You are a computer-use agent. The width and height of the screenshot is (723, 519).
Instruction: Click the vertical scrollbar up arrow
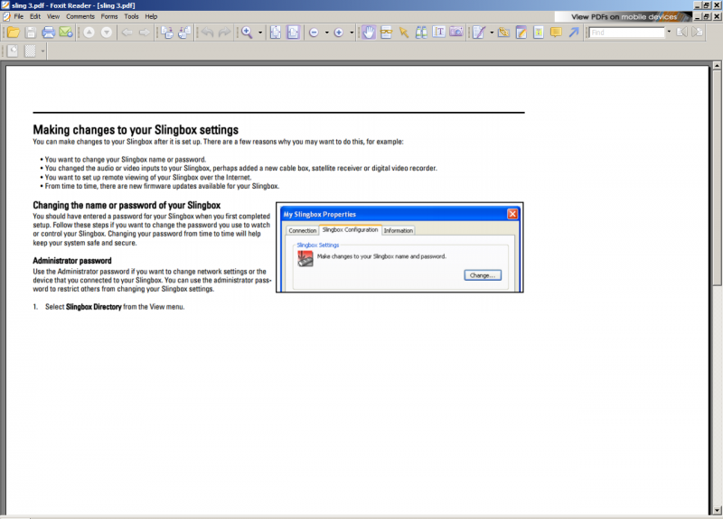(x=717, y=65)
